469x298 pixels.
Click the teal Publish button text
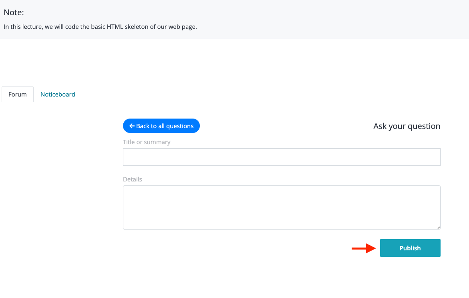coord(410,248)
